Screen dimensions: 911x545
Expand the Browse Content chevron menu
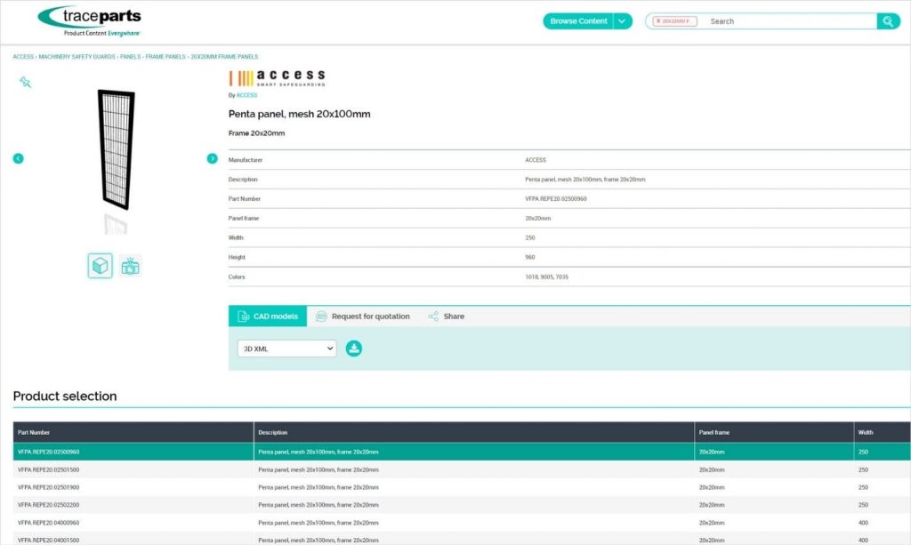pyautogui.click(x=622, y=21)
